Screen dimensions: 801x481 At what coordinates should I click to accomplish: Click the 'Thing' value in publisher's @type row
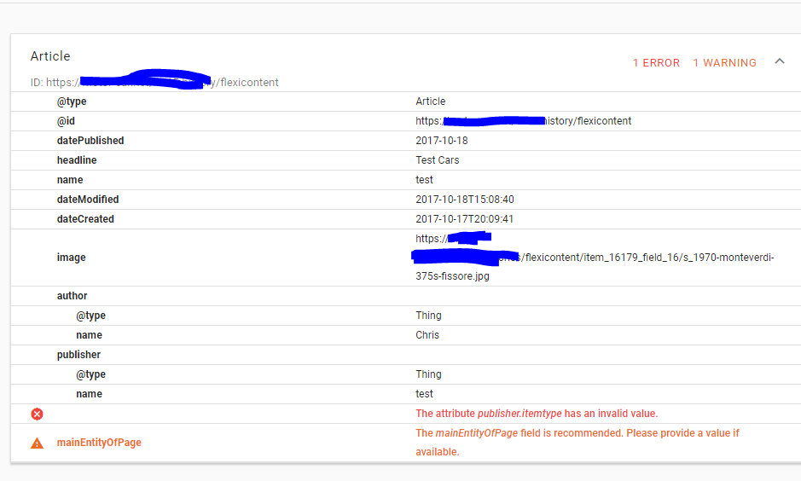coord(428,374)
